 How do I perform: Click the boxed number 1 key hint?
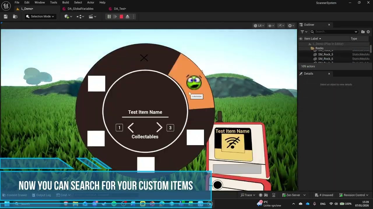click(119, 128)
